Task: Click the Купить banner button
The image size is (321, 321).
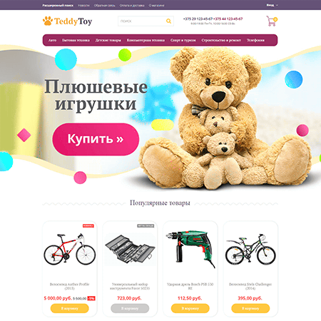Action: (96, 139)
